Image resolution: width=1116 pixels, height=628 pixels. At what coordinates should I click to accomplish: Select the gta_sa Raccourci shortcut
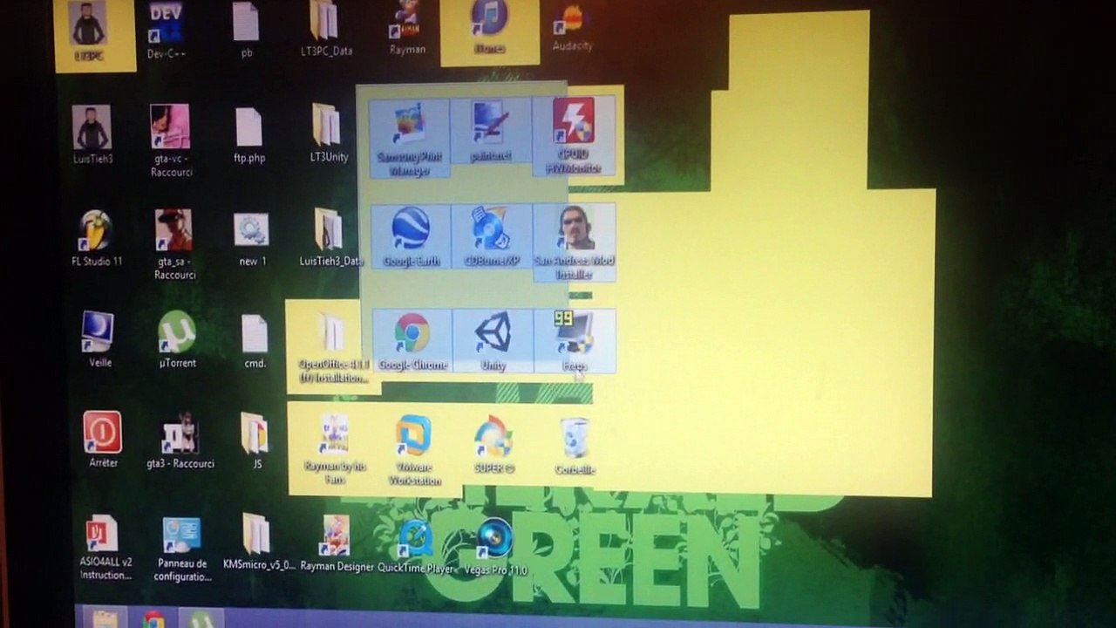[174, 244]
